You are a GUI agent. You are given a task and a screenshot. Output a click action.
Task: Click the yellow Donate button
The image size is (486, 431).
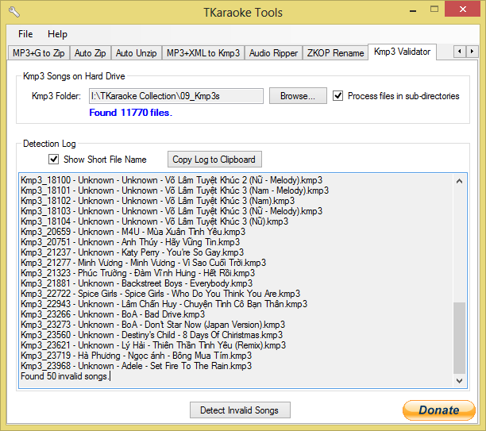(438, 410)
